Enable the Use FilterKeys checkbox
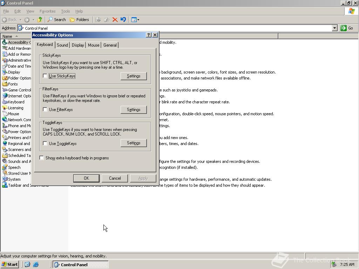Image resolution: width=359 pixels, height=269 pixels. click(x=45, y=110)
